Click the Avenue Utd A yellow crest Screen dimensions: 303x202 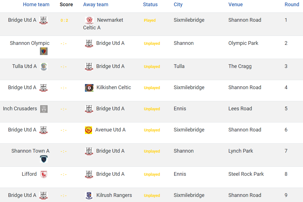click(x=89, y=130)
